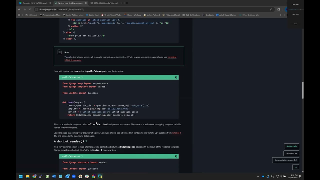Viewport: 320px width, 180px height.
Task: Open the APA 7 Student Sam... bookmark
Action: (x=226, y=15)
